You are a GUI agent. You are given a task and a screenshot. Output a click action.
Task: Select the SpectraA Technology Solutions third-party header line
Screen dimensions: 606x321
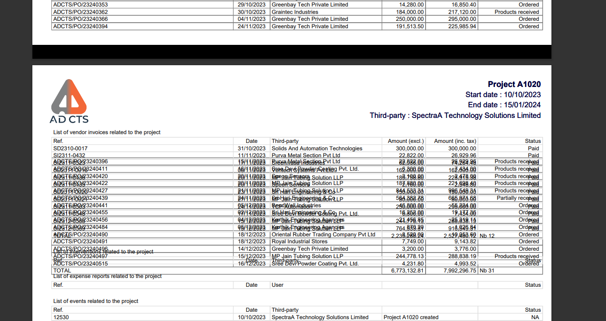click(x=455, y=116)
